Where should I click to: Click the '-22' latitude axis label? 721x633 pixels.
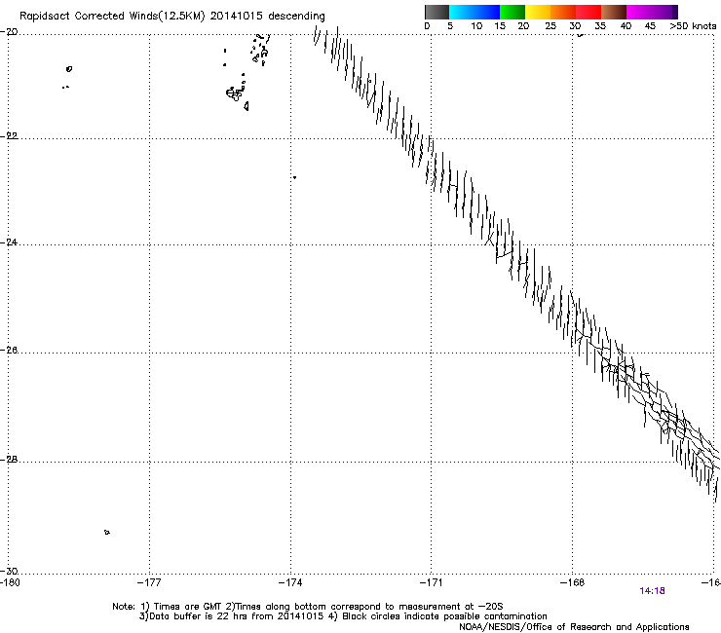(9, 136)
